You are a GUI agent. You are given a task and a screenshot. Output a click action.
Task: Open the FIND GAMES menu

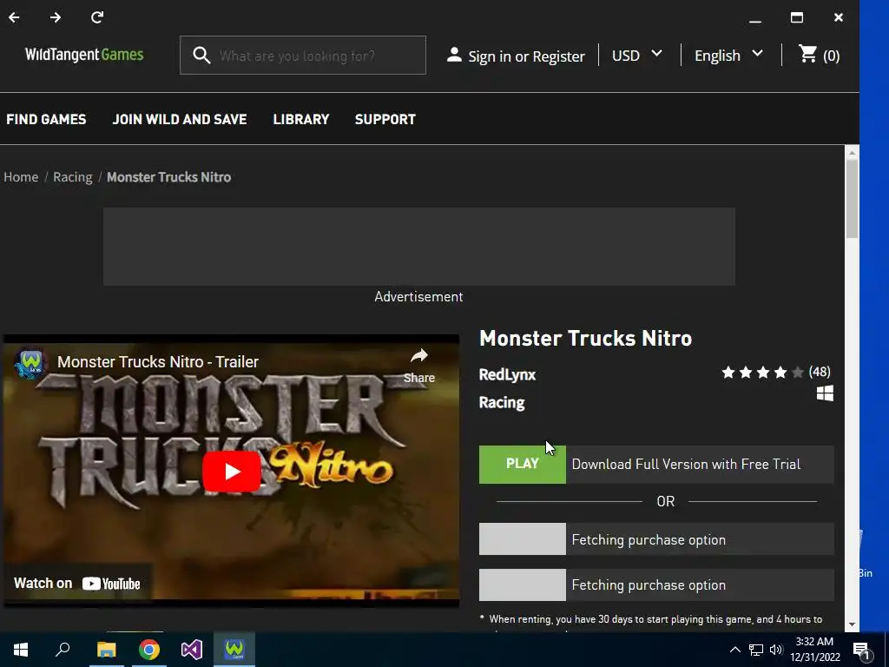[47, 119]
